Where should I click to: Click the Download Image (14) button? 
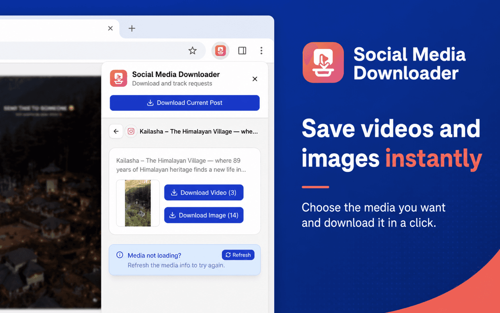pyautogui.click(x=204, y=215)
